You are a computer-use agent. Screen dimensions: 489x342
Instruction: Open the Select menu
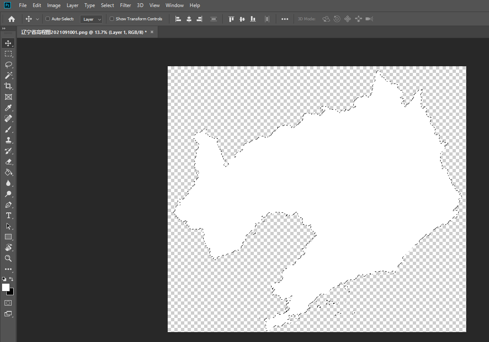click(x=107, y=5)
